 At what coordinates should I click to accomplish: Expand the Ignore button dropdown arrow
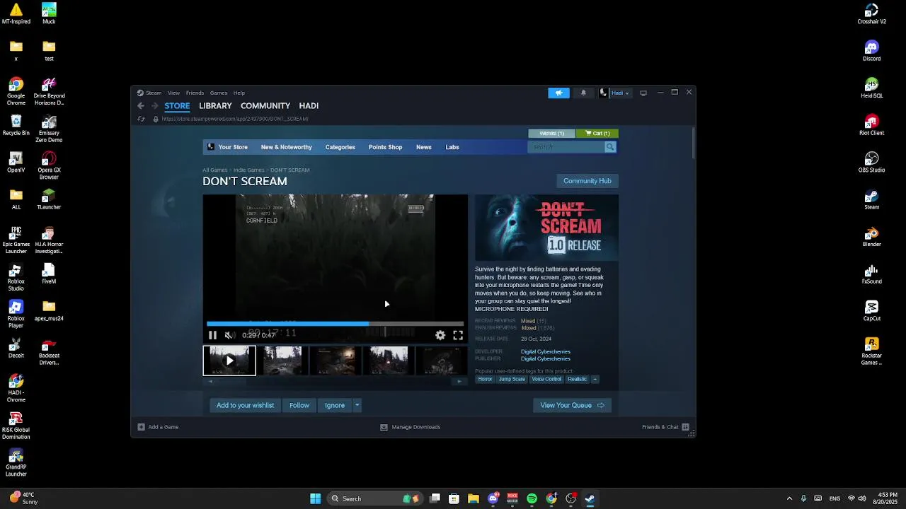click(x=357, y=405)
